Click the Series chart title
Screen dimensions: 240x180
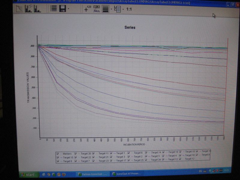click(x=130, y=28)
